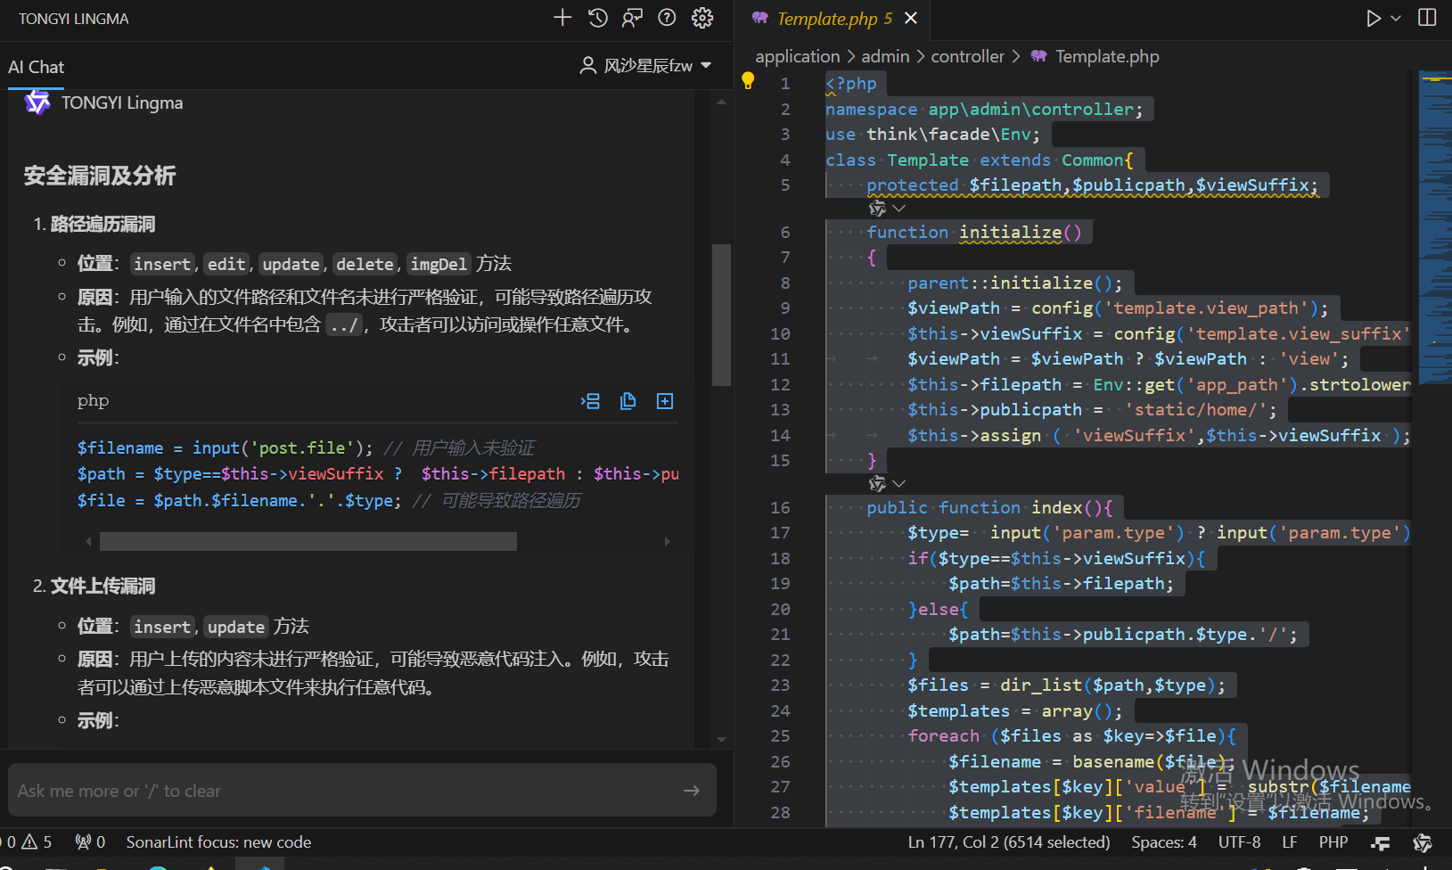Click the Run PHP file play button
1452x870 pixels.
[1374, 19]
